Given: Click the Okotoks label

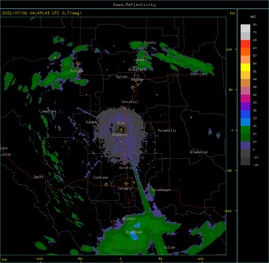Looking at the screenshot, I should 129,219.
